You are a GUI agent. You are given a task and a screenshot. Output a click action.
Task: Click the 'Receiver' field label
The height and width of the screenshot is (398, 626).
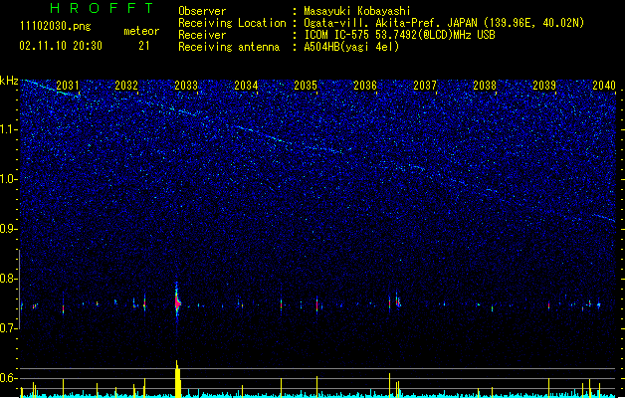(202, 35)
